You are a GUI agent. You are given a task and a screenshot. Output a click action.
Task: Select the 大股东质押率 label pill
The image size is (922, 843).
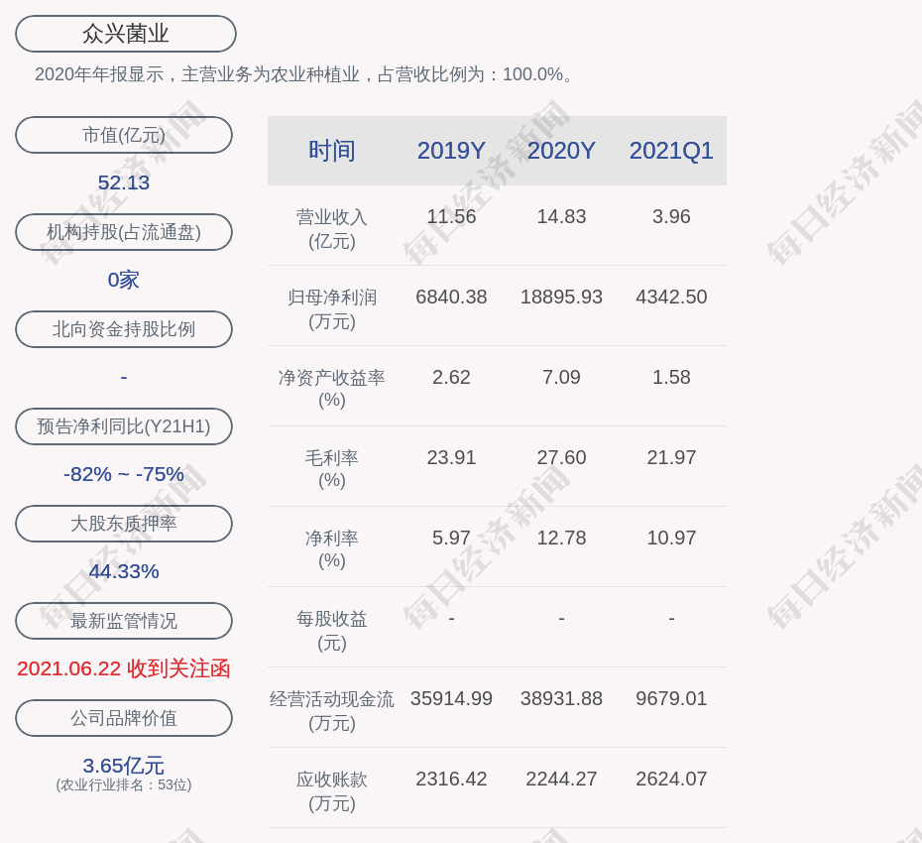coord(124,523)
